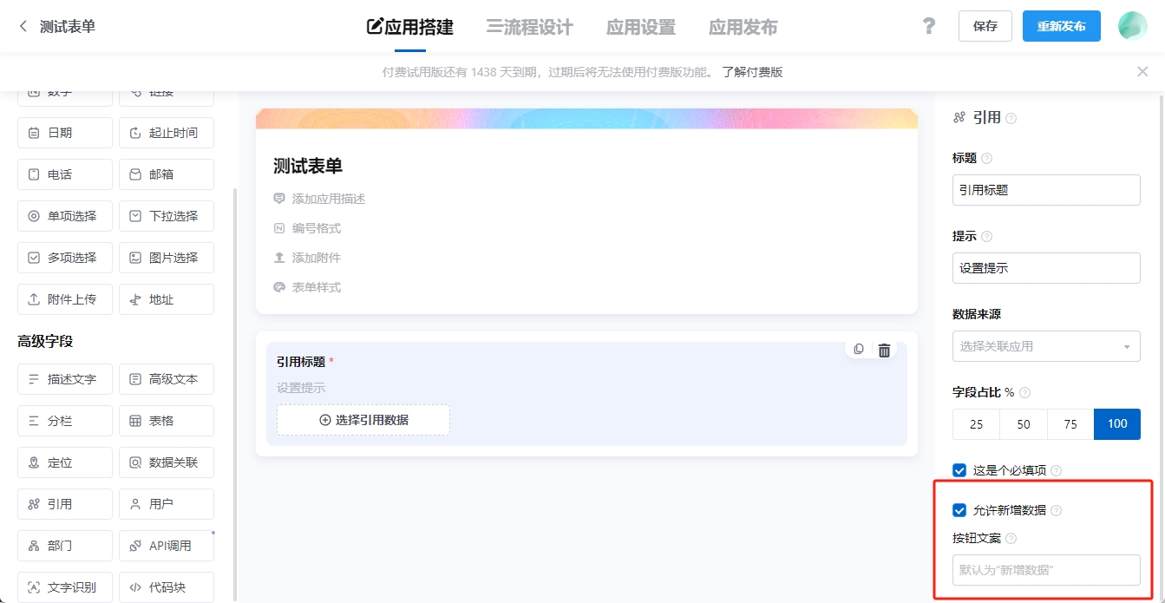Image resolution: width=1165 pixels, height=603 pixels.
Task: Open the 应用发布 tab
Action: tap(742, 26)
